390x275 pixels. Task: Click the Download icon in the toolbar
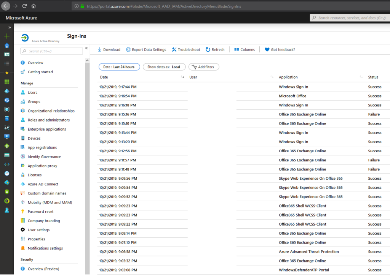pos(99,50)
